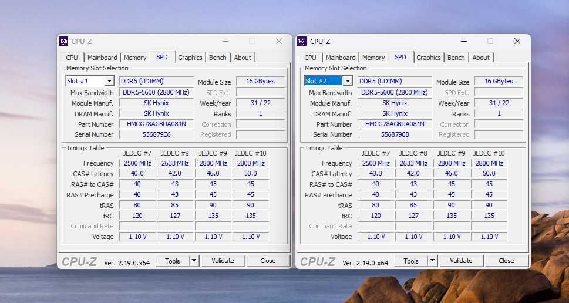
Task: Select SPD tab in right window
Action: click(400, 57)
